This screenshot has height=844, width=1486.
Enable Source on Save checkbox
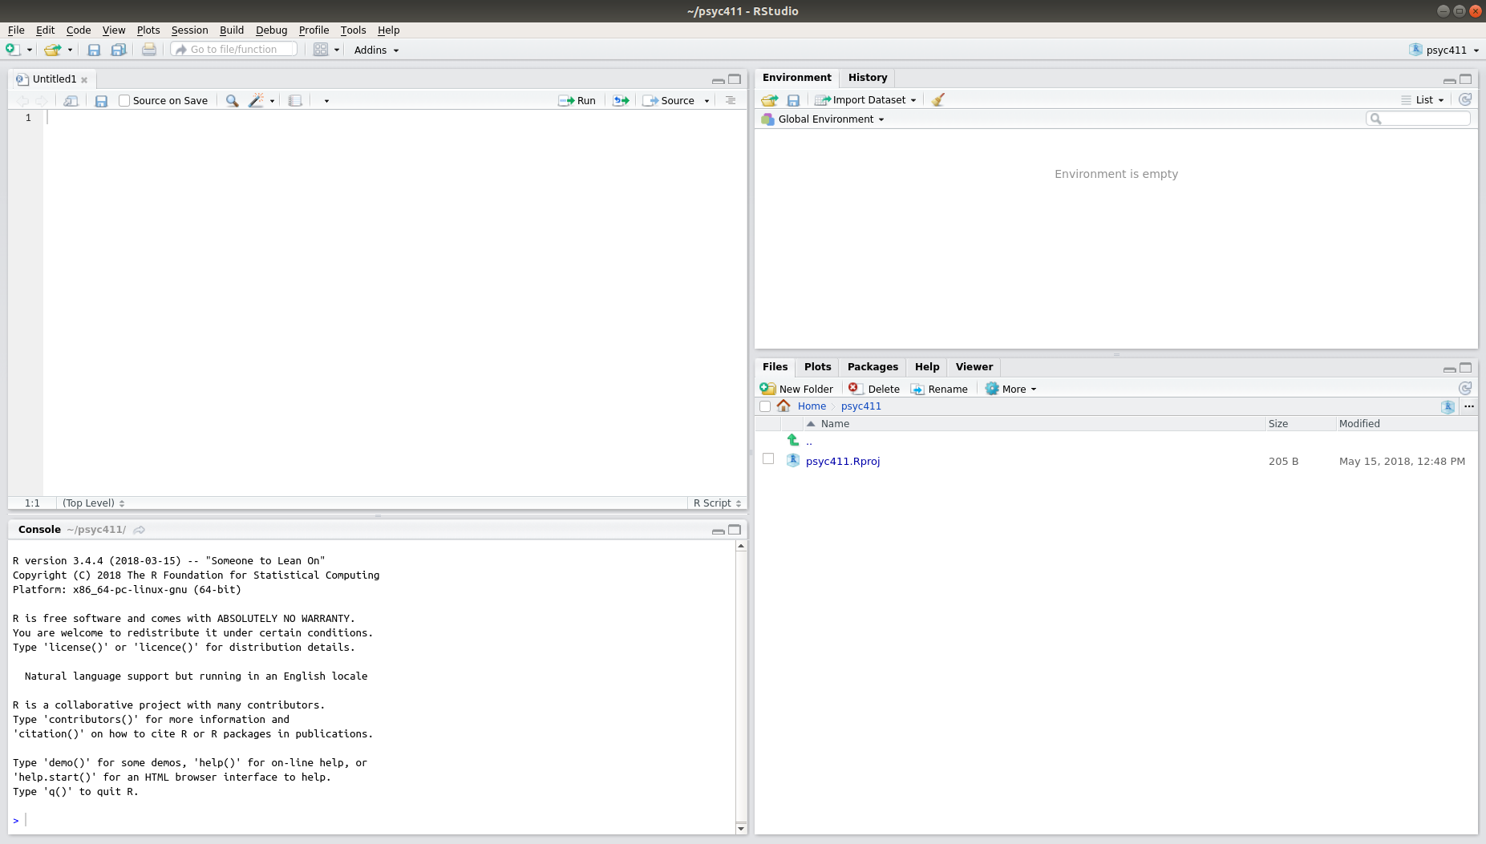click(x=124, y=101)
